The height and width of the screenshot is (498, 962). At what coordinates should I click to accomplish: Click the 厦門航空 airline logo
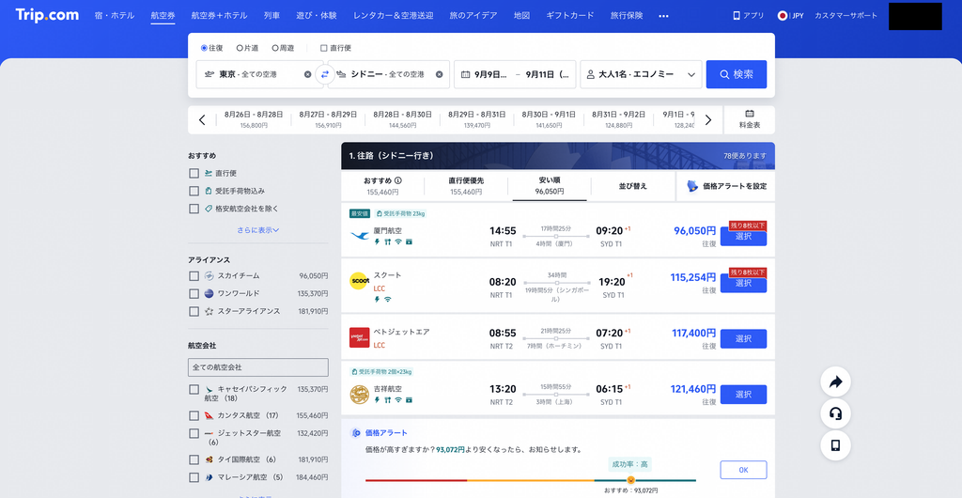pos(360,236)
